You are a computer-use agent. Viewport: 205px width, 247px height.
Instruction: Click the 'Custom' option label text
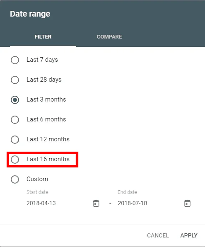click(x=37, y=179)
